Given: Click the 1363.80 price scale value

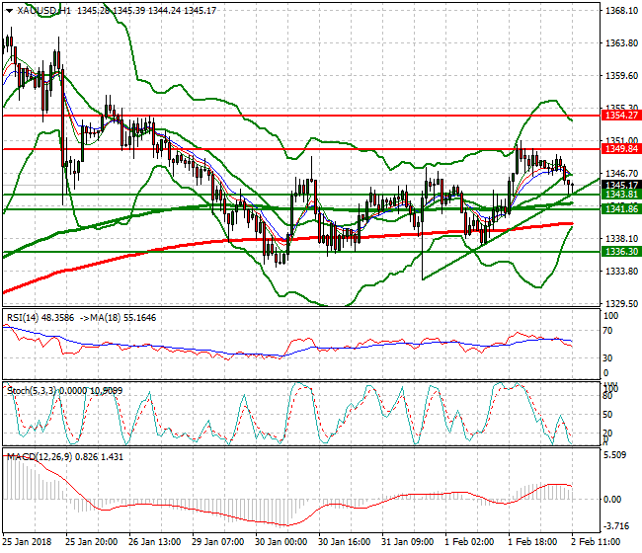Looking at the screenshot, I should (x=621, y=43).
